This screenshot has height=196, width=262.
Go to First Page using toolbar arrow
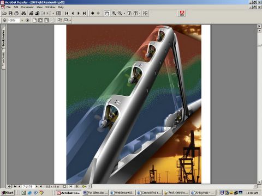click(67, 13)
